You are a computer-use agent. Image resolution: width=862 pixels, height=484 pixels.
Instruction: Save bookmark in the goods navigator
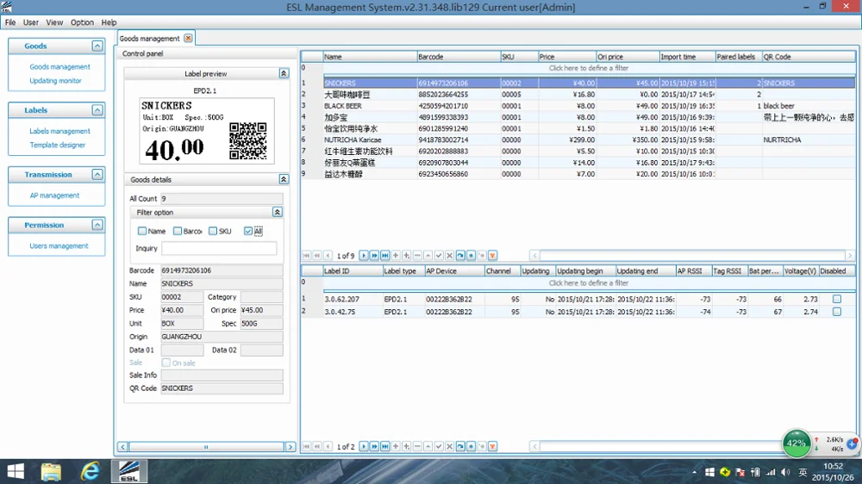click(x=472, y=256)
